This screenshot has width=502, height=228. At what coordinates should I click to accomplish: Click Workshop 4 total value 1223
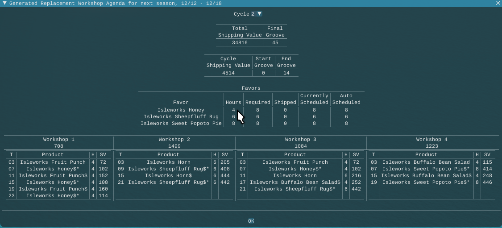[x=431, y=146]
